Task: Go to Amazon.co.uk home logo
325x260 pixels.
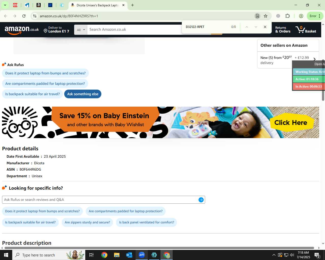Action: point(22,30)
